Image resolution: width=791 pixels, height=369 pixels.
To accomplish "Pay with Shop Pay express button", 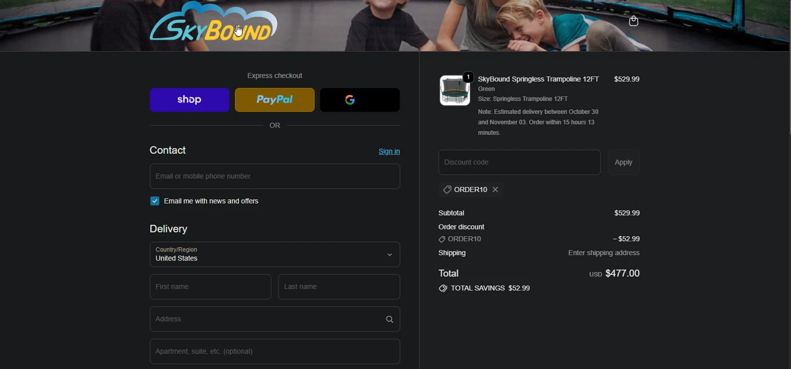I will click(189, 100).
